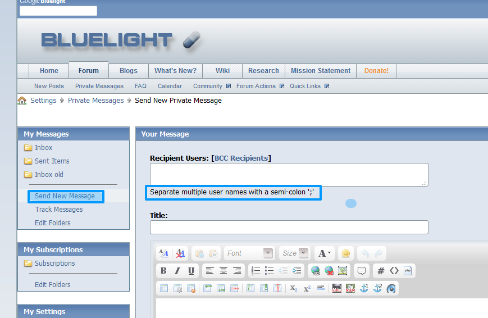Click the CODE tag hash icon
488x318 pixels.
pos(381,271)
